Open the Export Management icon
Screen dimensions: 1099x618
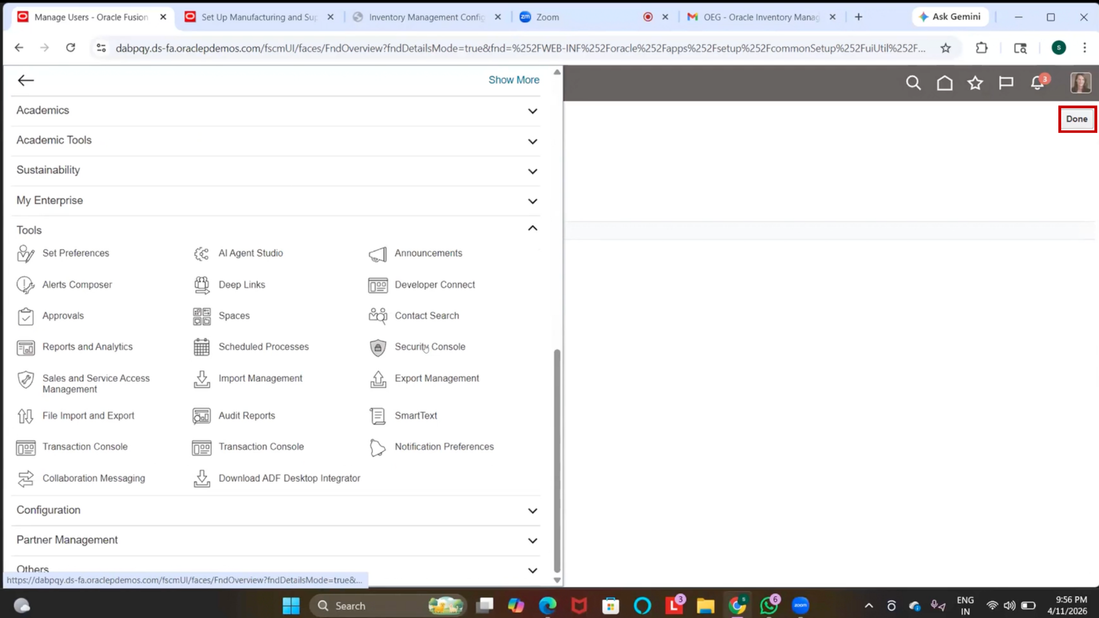[x=378, y=379]
